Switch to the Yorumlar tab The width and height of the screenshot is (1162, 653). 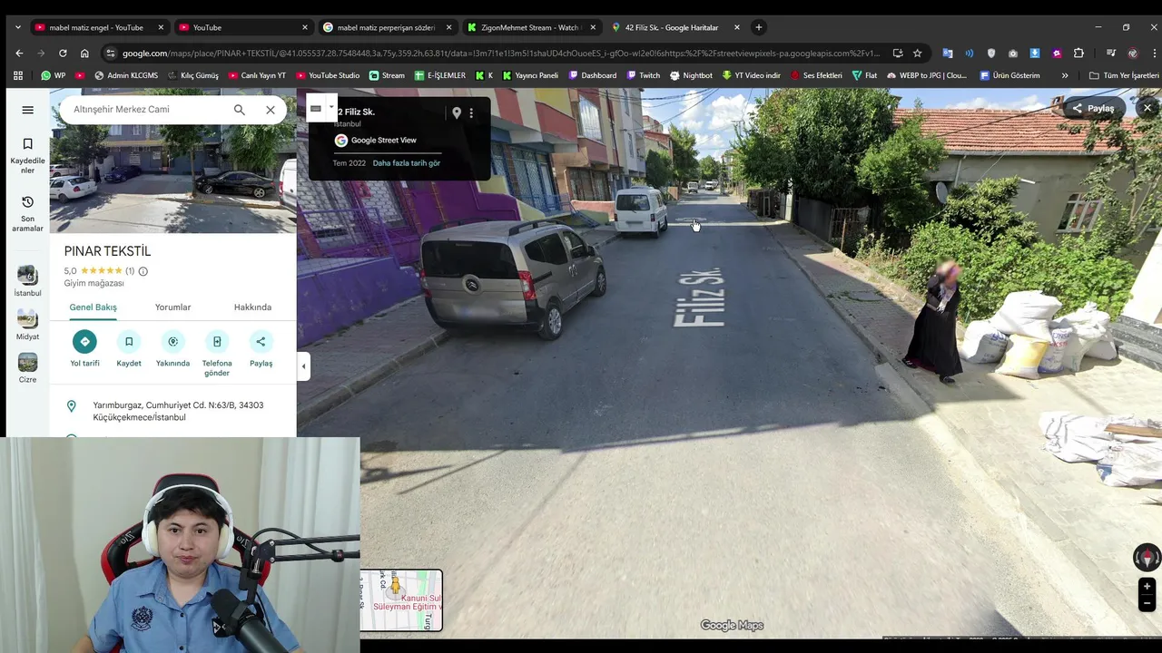[x=172, y=307]
